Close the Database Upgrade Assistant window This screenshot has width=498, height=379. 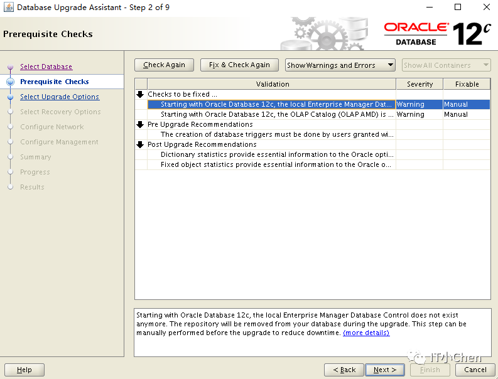486,7
